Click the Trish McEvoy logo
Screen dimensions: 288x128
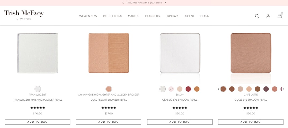24,15
